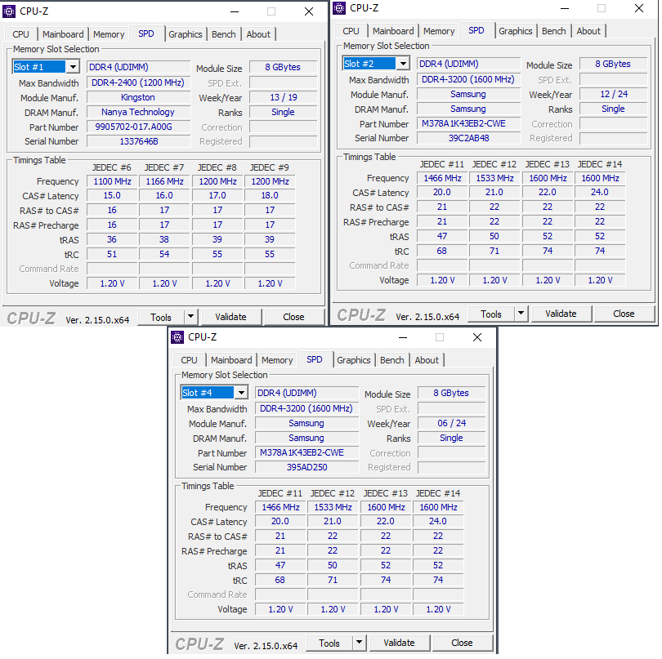
Task: Click 1100 MHz frequency under JEDEC #6
Action: pyautogui.click(x=112, y=181)
